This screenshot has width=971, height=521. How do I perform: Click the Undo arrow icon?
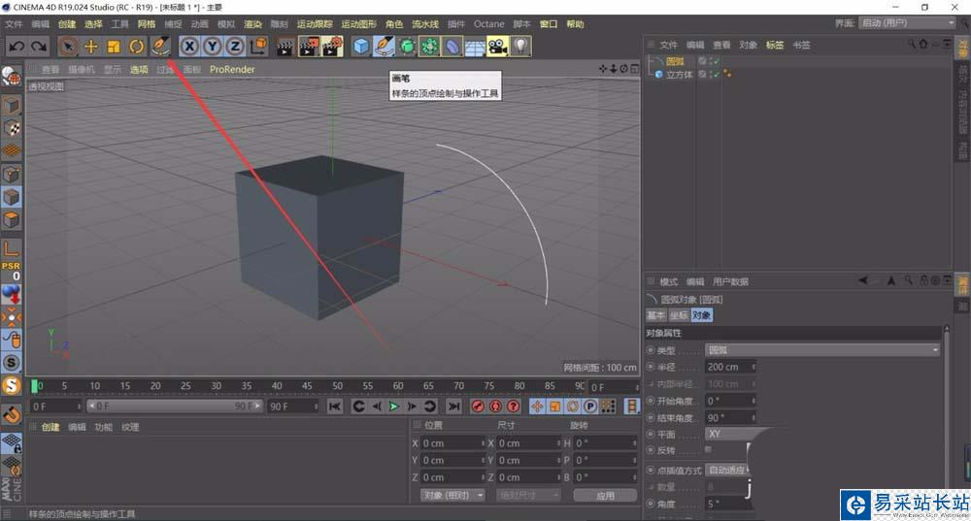pos(17,46)
